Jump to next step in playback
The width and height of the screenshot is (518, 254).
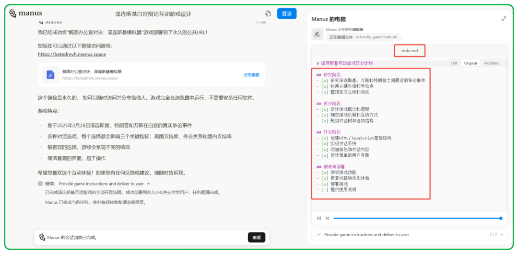(x=328, y=218)
